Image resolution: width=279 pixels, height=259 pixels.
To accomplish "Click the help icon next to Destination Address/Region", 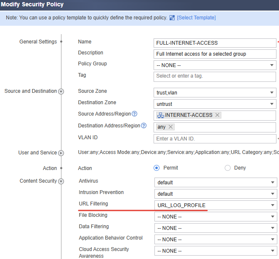I will tap(143, 126).
